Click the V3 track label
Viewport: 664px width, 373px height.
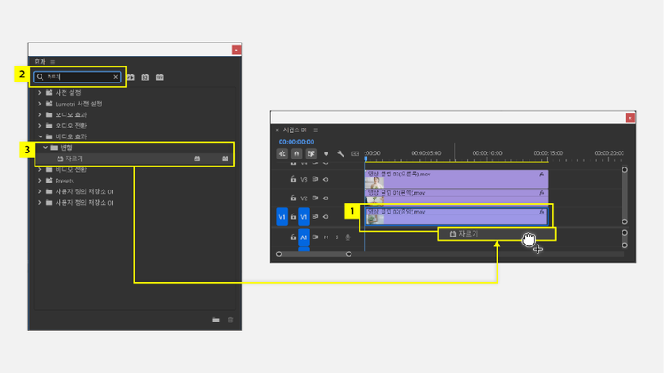(304, 179)
